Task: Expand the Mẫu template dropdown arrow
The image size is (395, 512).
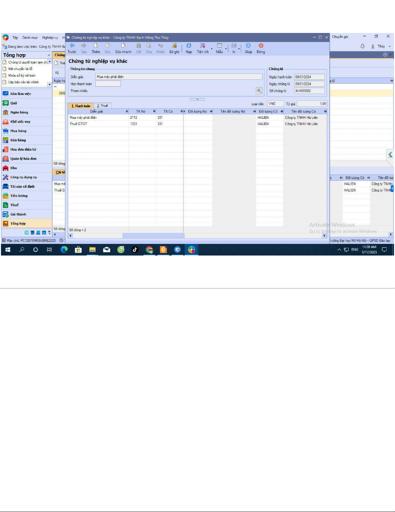Action: click(x=226, y=49)
